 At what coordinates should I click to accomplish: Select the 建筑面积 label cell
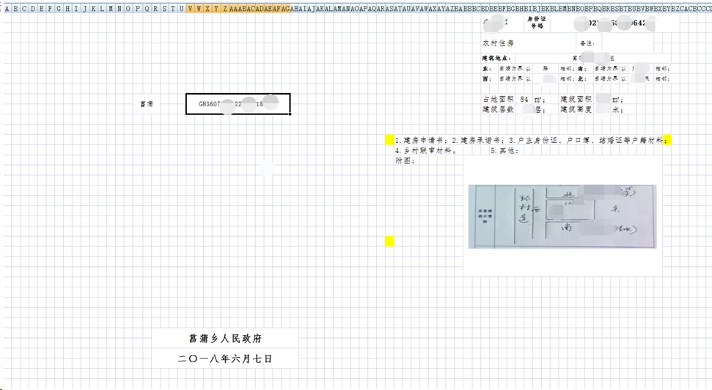pyautogui.click(x=576, y=99)
